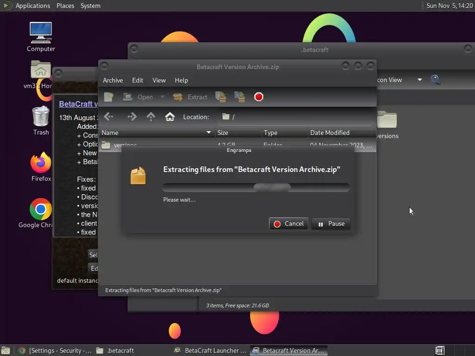Click the clock showing Sun Nov 5
The image size is (475, 356).
[x=449, y=6]
